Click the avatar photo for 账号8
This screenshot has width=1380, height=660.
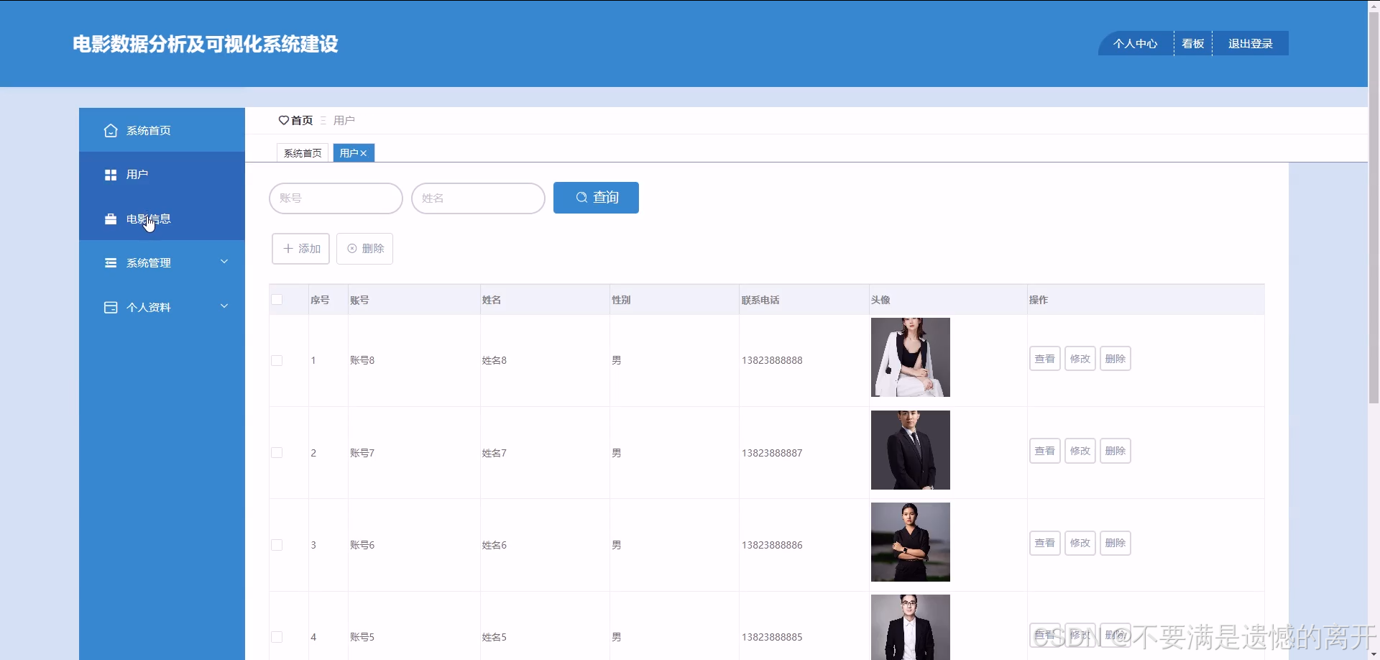pyautogui.click(x=911, y=357)
